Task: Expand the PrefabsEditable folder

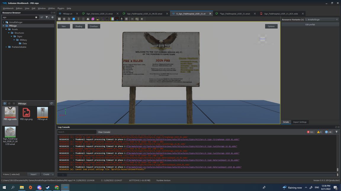Action: pos(6,47)
